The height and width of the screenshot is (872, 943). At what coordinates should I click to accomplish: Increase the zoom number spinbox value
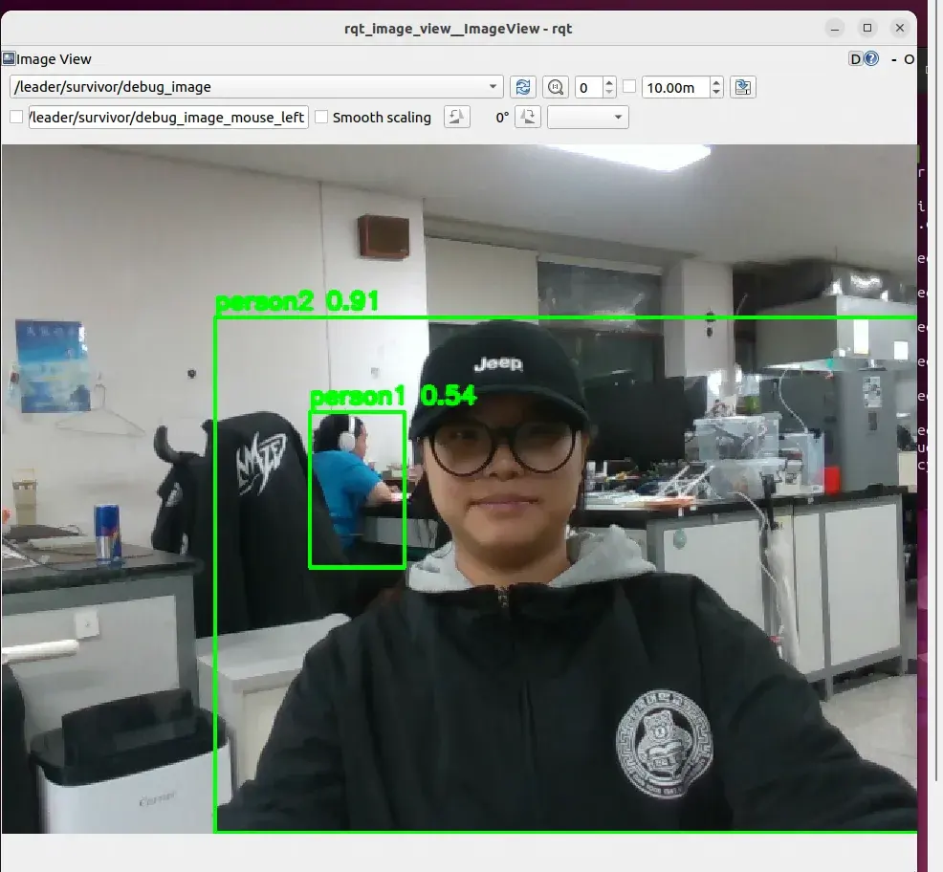tap(609, 82)
